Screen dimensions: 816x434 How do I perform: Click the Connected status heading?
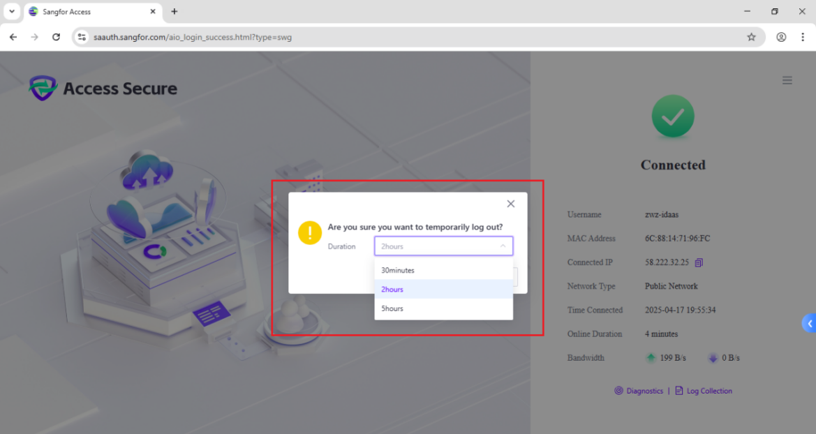673,165
